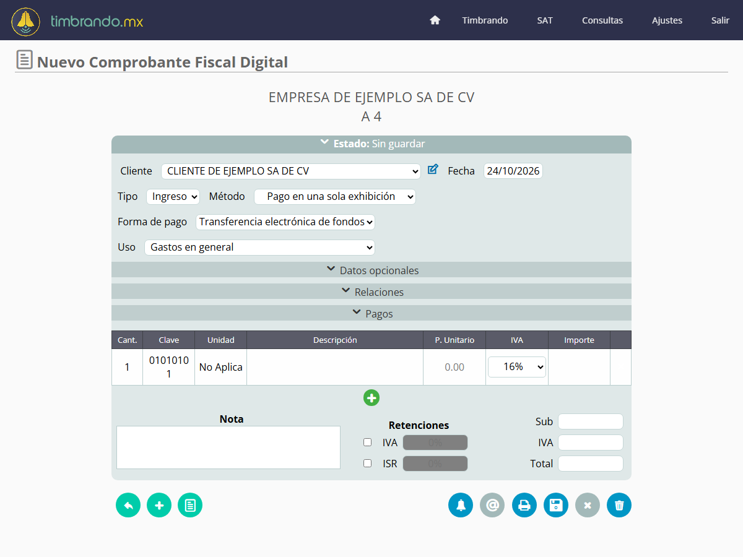This screenshot has width=743, height=557.
Task: Click the P. Unitario column header
Action: pyautogui.click(x=454, y=340)
